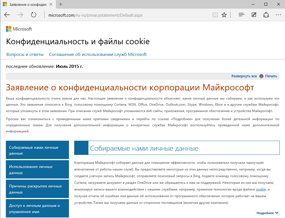Go back to the previous page
Viewport: 285px width, 218px height.
[x=7, y=15]
